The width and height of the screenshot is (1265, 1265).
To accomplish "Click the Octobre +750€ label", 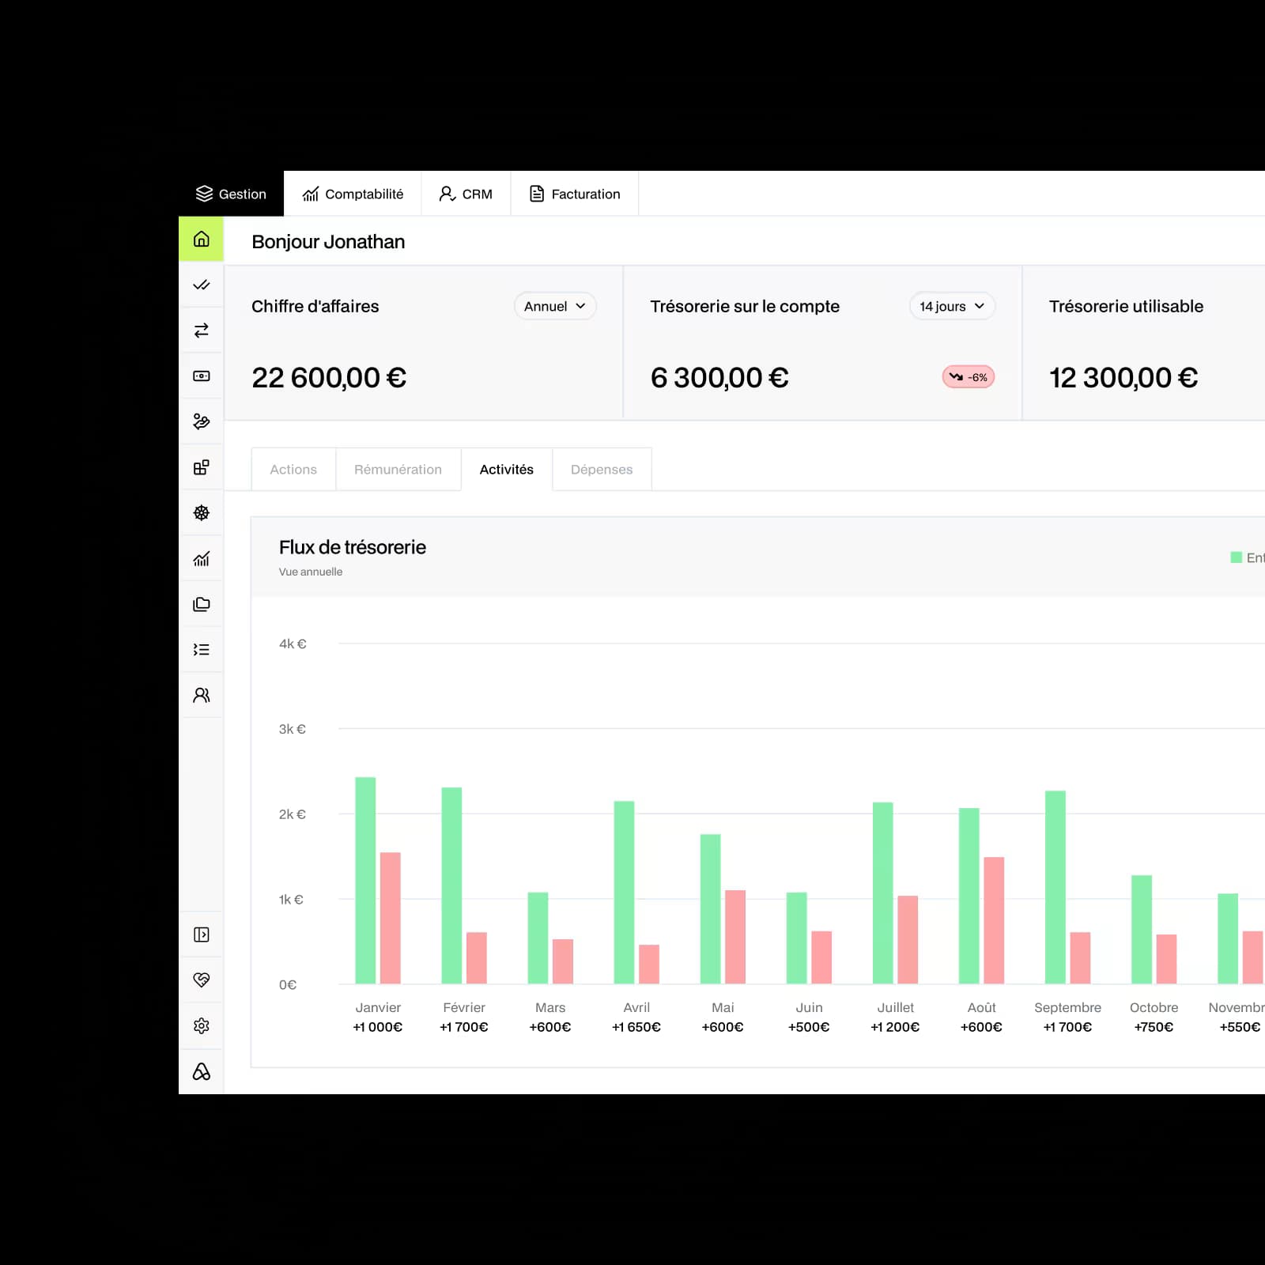I will 1154,1027.
